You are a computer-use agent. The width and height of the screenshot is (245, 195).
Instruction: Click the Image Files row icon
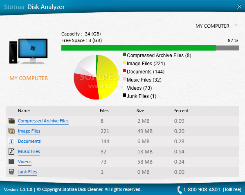pos(11,131)
